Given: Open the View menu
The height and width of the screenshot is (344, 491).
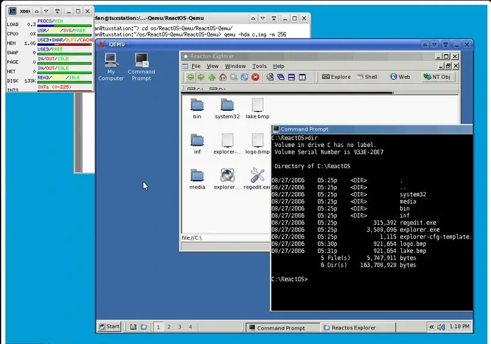Looking at the screenshot, I should pyautogui.click(x=212, y=66).
